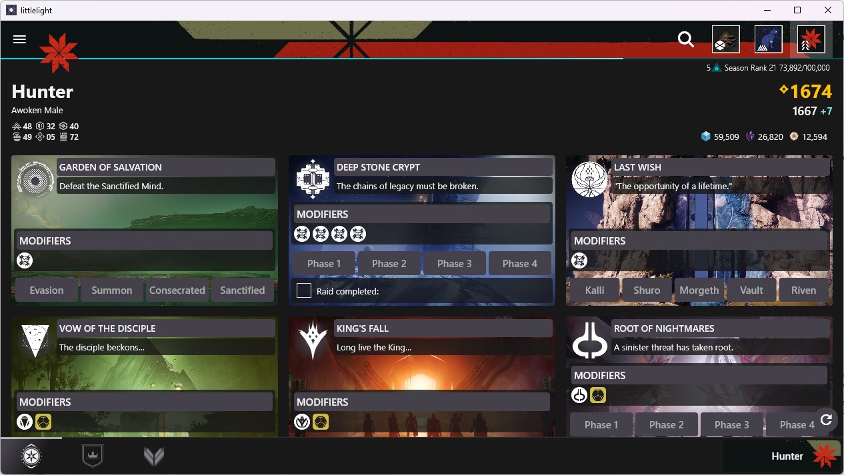
Task: Click the Hunter class heading
Action: (43, 92)
